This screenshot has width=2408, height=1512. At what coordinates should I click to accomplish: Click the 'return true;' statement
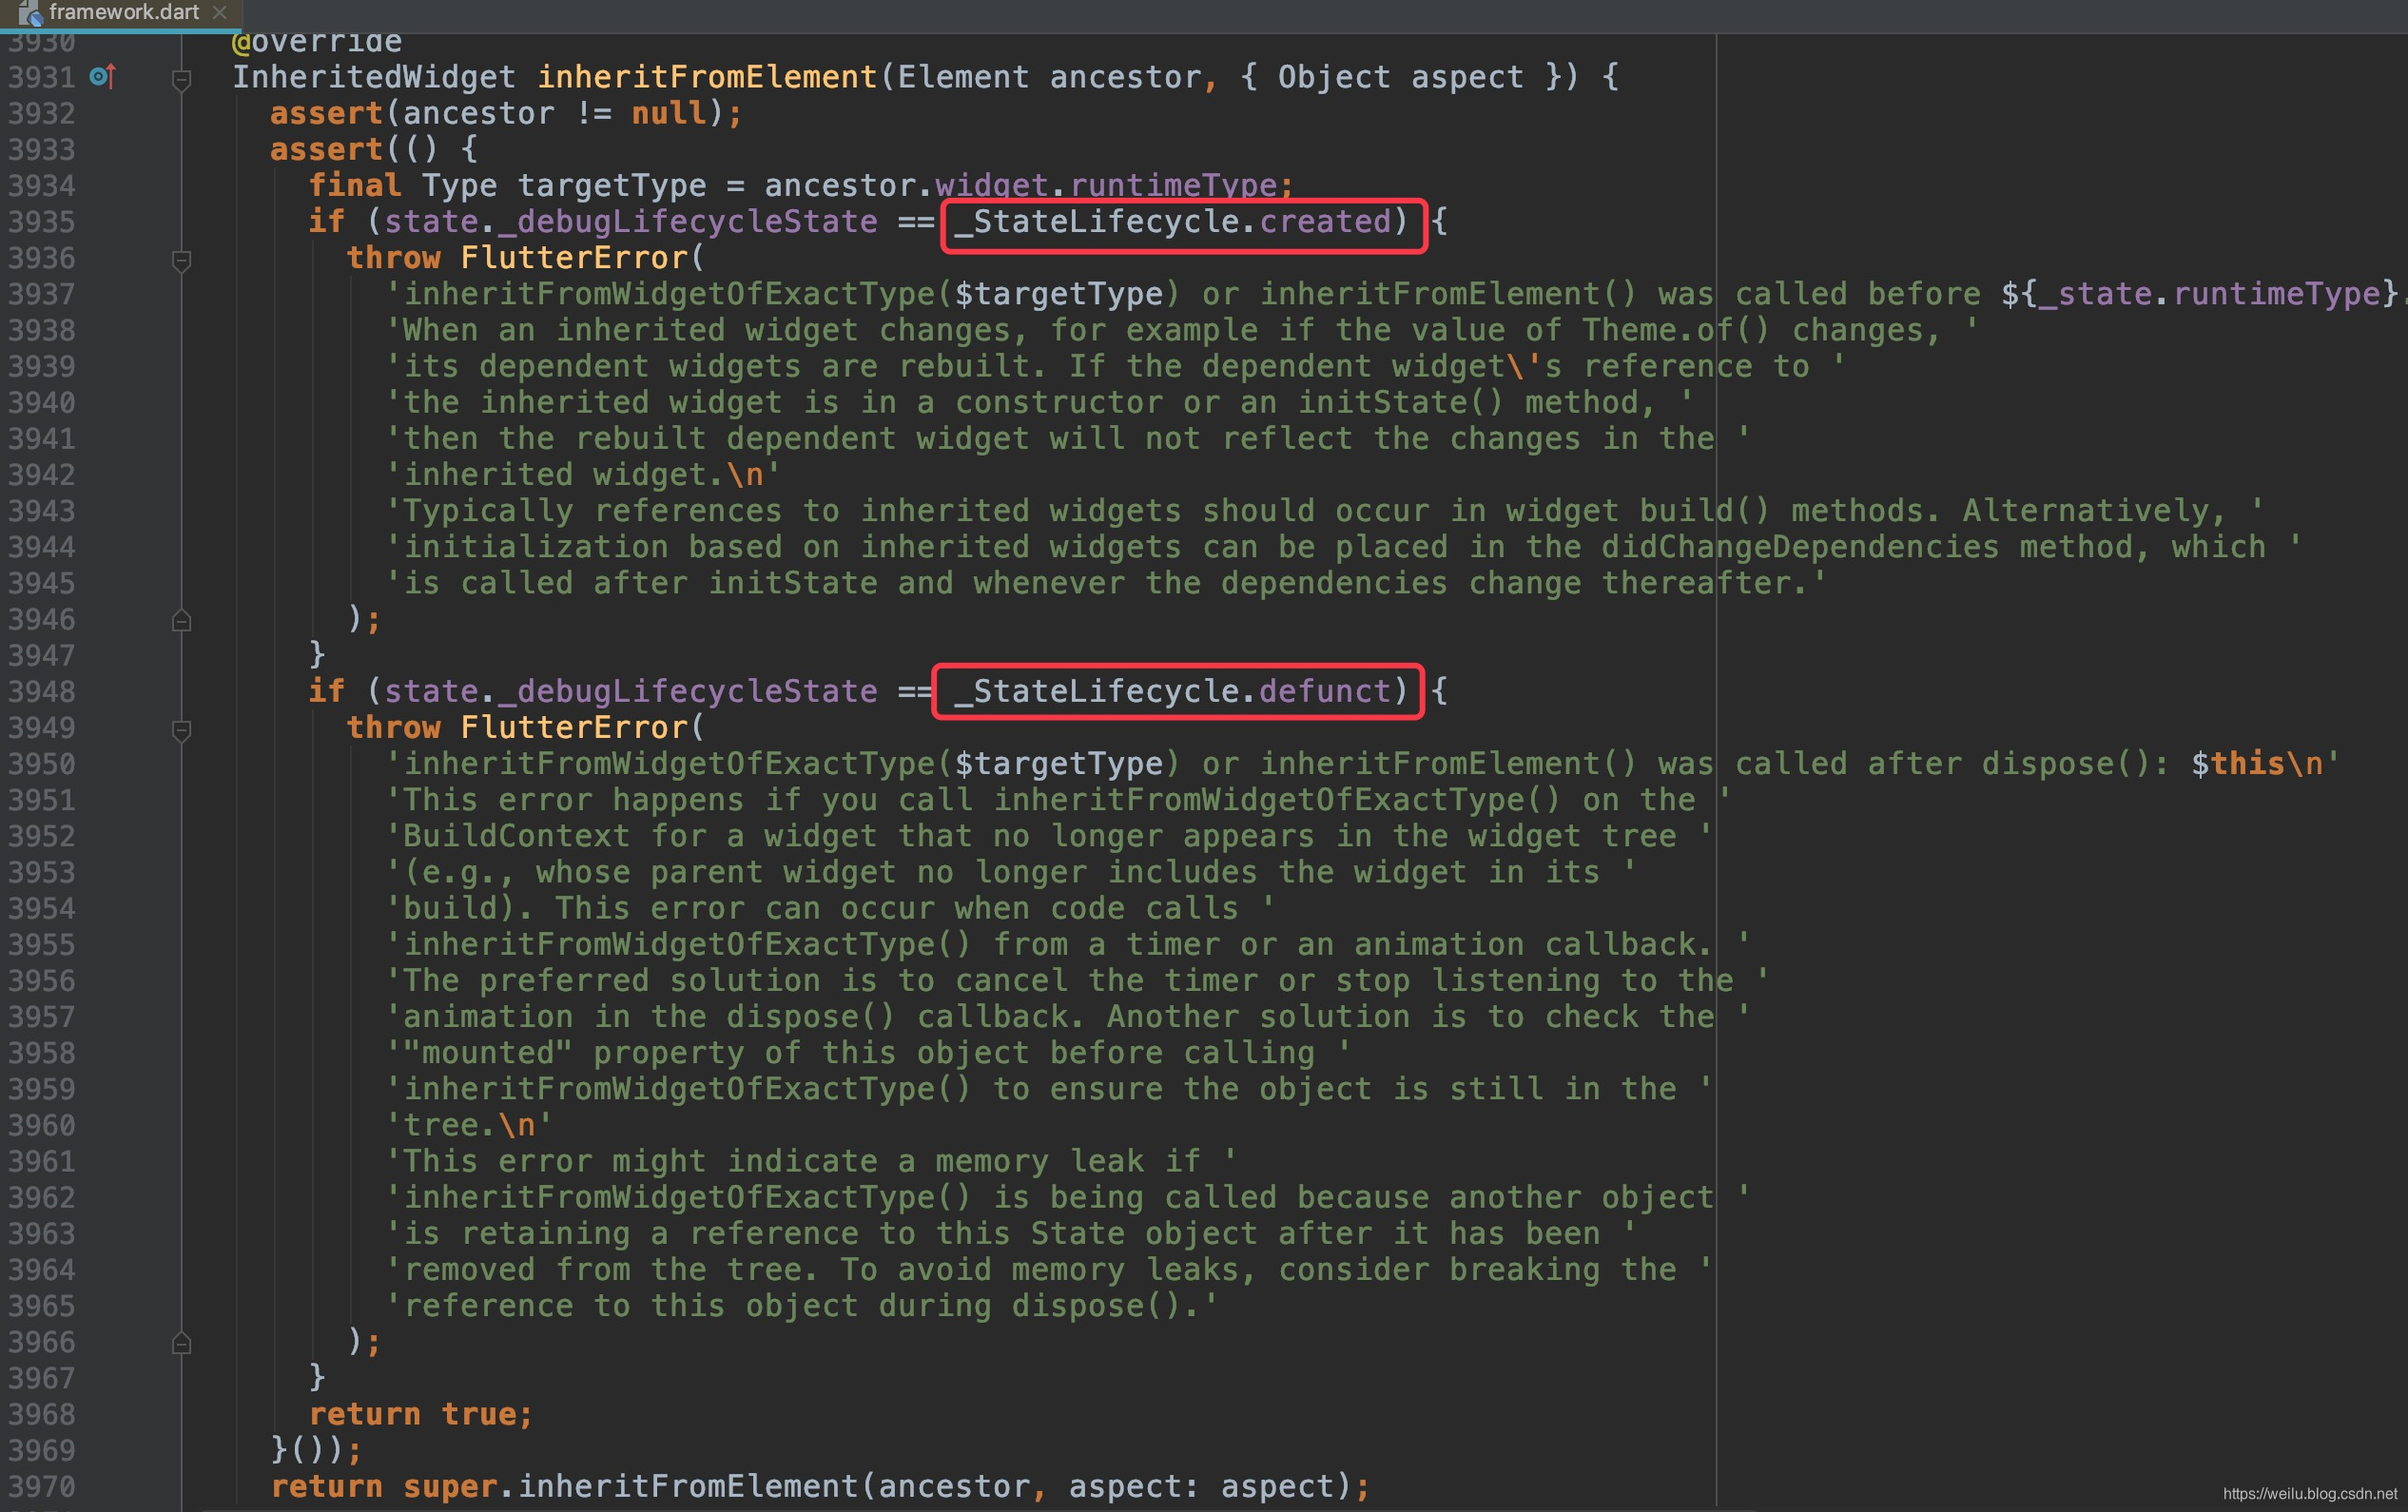pos(420,1414)
